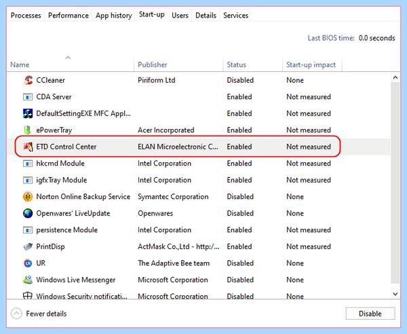Select the CCleaner row name
407x334 pixels.
50,80
